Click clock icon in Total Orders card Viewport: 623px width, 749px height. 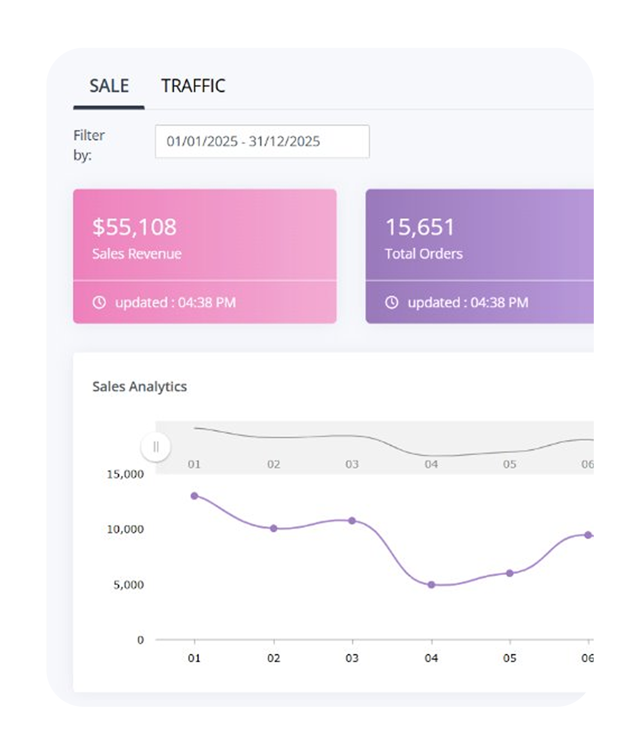392,303
